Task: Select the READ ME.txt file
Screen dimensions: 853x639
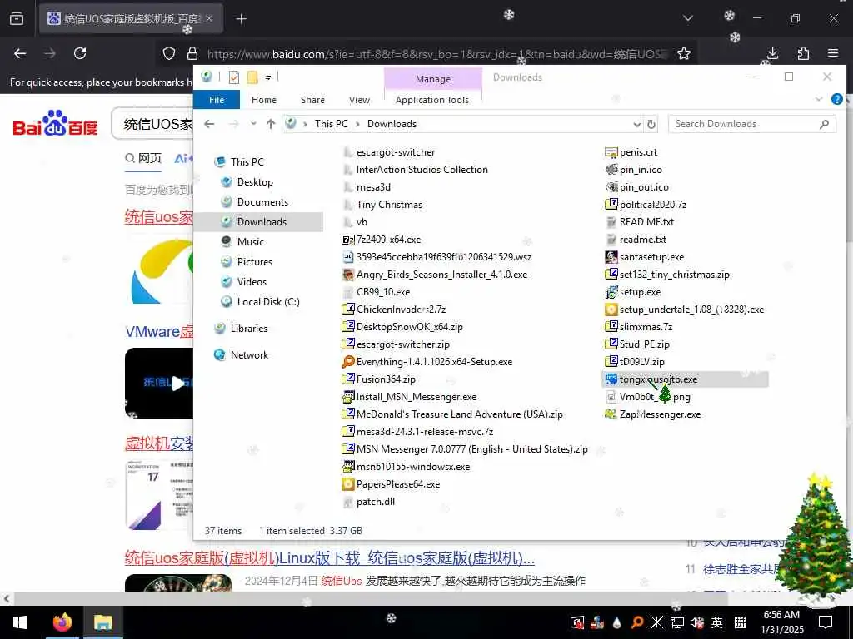Action: tap(646, 222)
